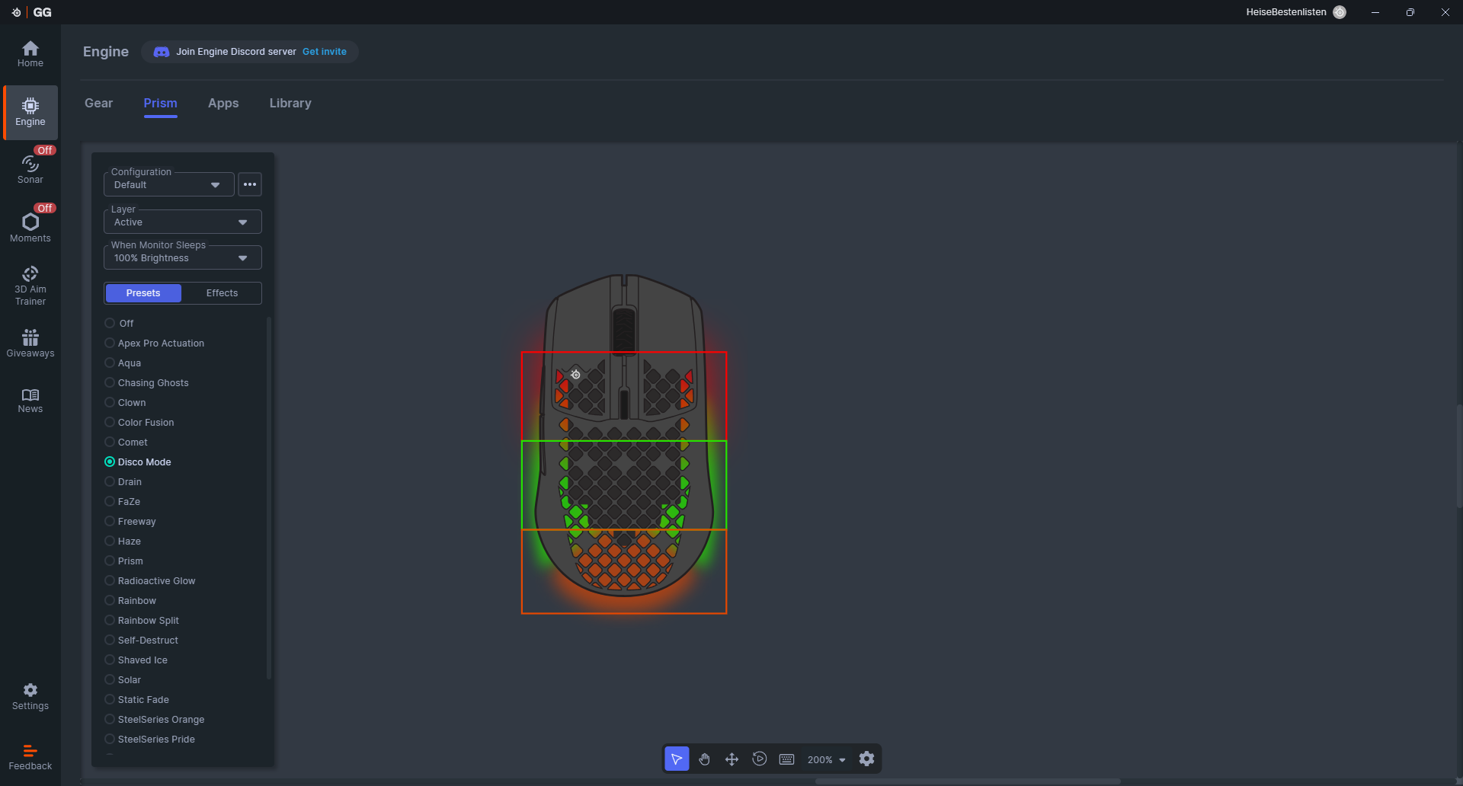This screenshot has height=786, width=1463.
Task: Switch to the Gear tab
Action: tap(98, 103)
